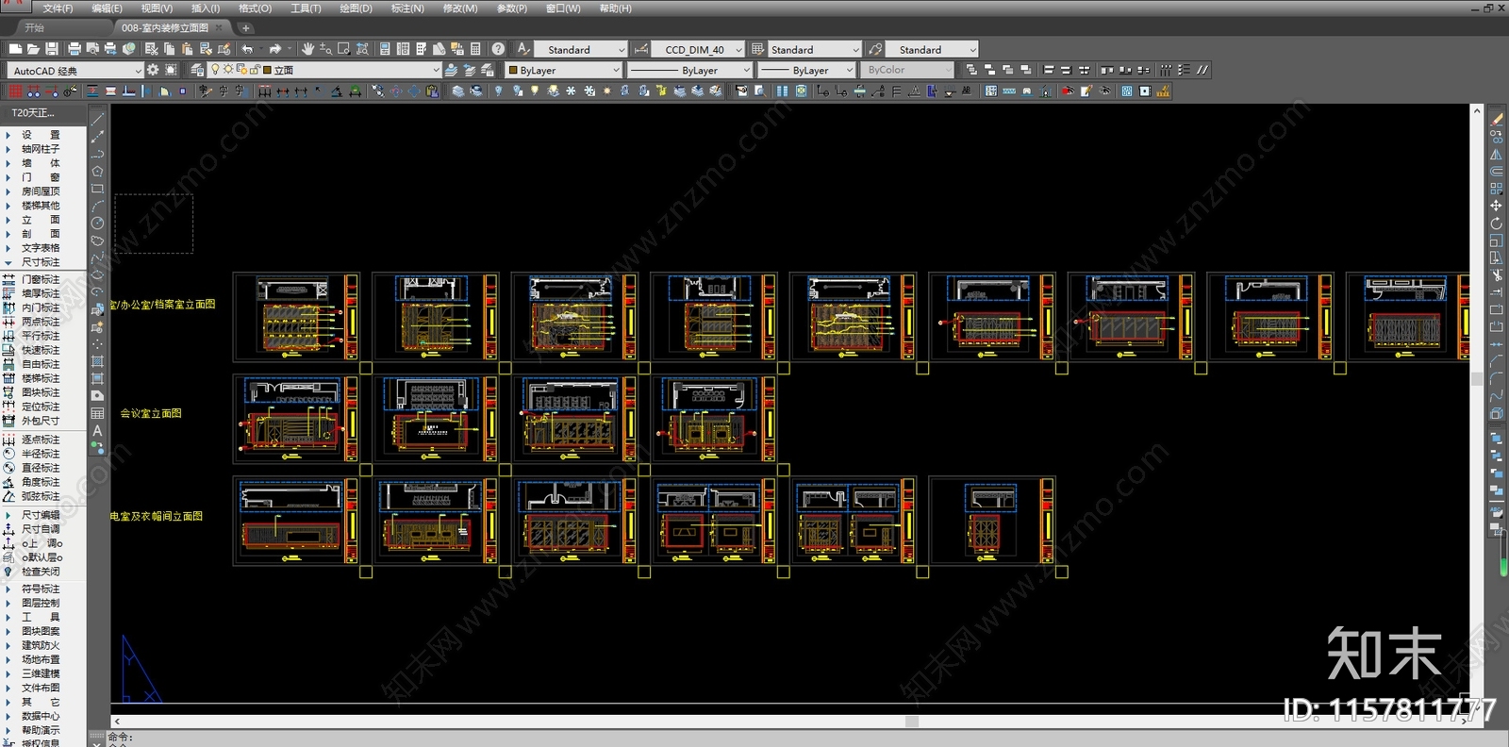Open the text style Standard dropdown
This screenshot has height=747, width=1509.
pos(581,49)
